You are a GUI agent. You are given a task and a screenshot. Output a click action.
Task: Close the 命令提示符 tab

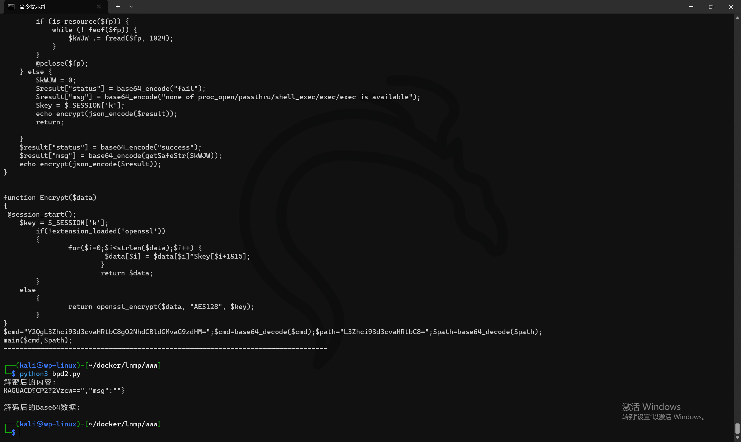pyautogui.click(x=99, y=7)
